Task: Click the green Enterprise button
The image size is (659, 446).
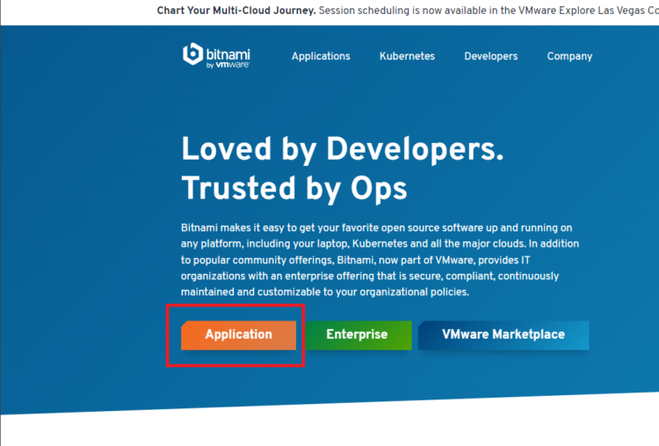Action: click(x=358, y=335)
